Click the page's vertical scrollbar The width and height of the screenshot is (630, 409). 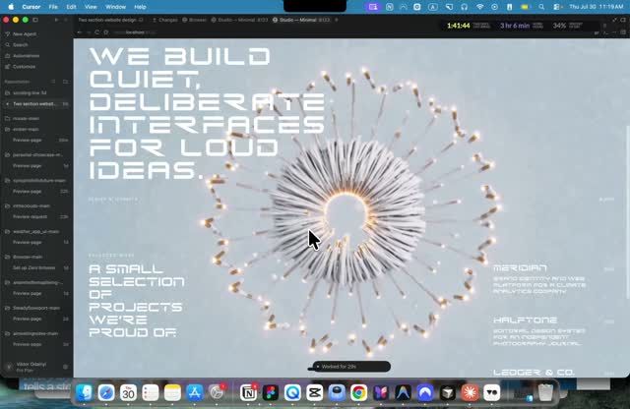628,212
